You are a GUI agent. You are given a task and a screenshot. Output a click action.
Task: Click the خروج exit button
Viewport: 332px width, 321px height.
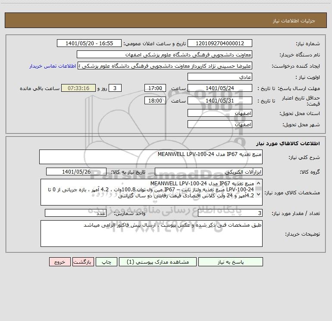point(60,262)
